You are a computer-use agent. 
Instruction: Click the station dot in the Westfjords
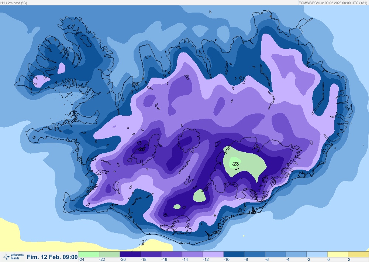pos(55,40)
